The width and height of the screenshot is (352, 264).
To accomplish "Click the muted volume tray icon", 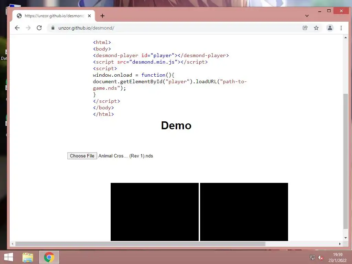I will [x=321, y=257].
